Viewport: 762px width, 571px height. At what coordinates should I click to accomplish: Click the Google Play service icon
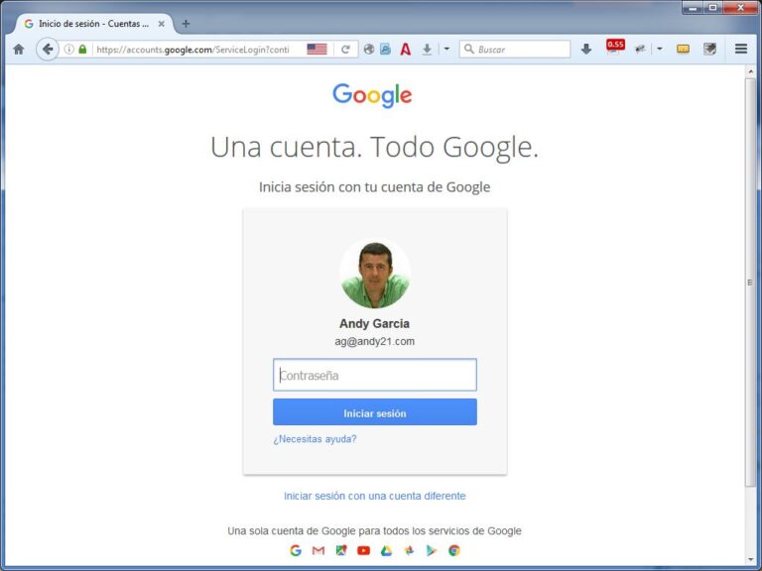[x=431, y=550]
